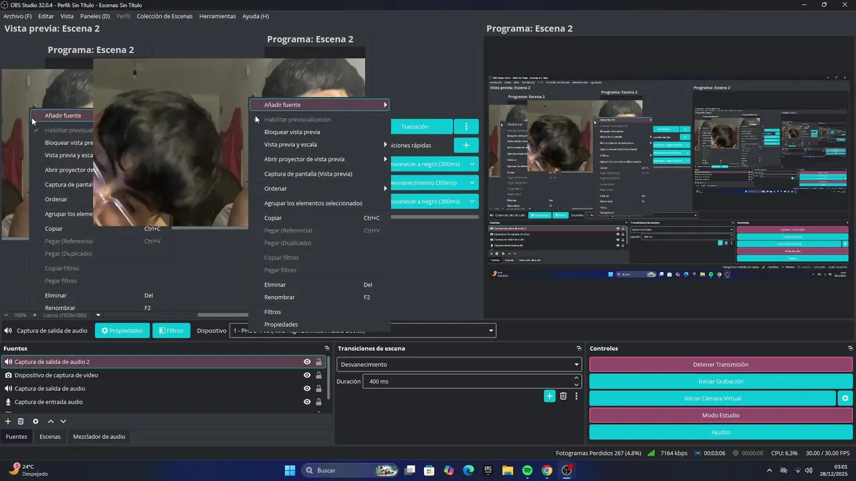Click the Windows taskbar Buscar search box
This screenshot has height=481, width=856.
(x=349, y=470)
